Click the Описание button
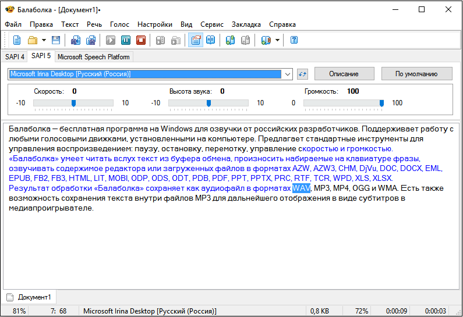The image size is (463, 317). pyautogui.click(x=344, y=74)
